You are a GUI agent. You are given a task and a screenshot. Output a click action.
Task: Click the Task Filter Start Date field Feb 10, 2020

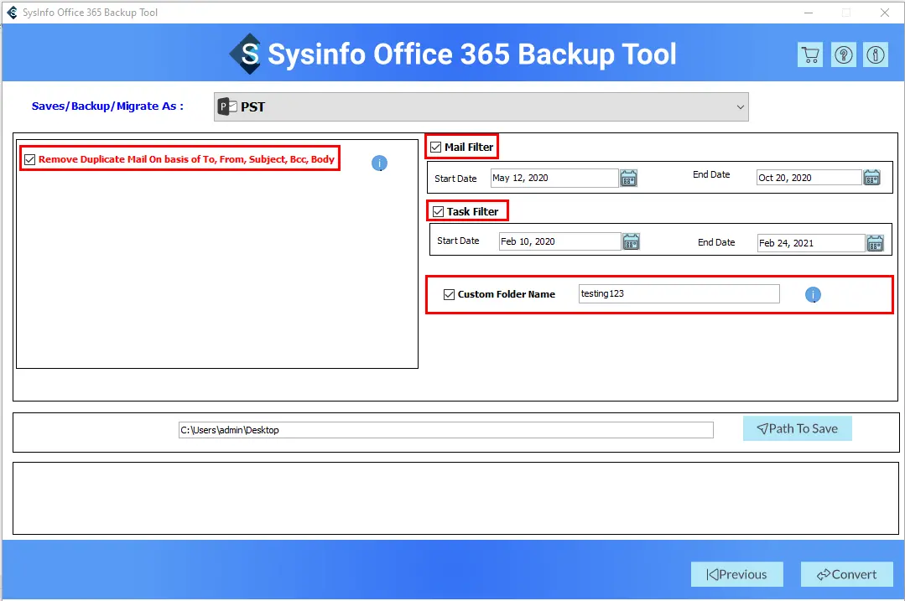(x=559, y=241)
